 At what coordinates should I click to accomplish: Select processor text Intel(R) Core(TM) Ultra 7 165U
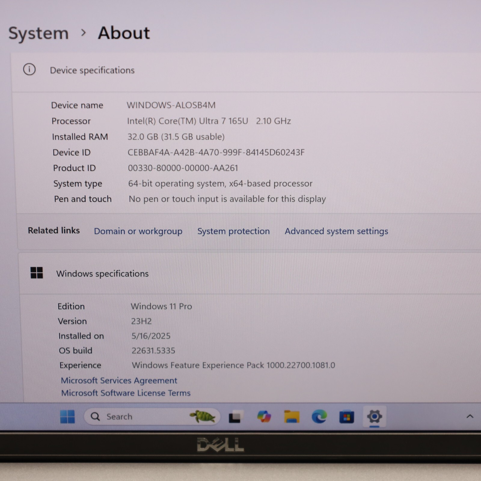[188, 121]
